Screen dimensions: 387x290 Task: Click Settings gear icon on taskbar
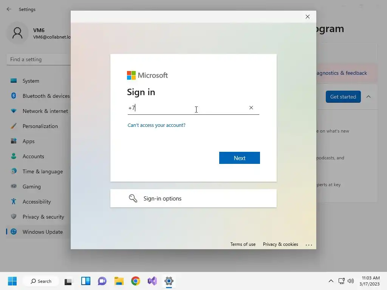pos(169,281)
